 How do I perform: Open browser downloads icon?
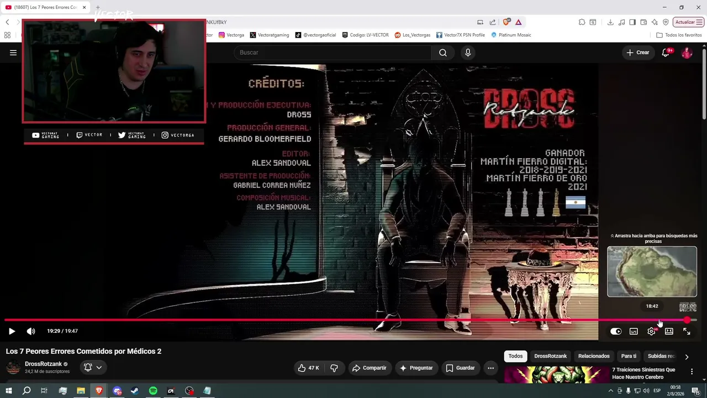tap(610, 22)
